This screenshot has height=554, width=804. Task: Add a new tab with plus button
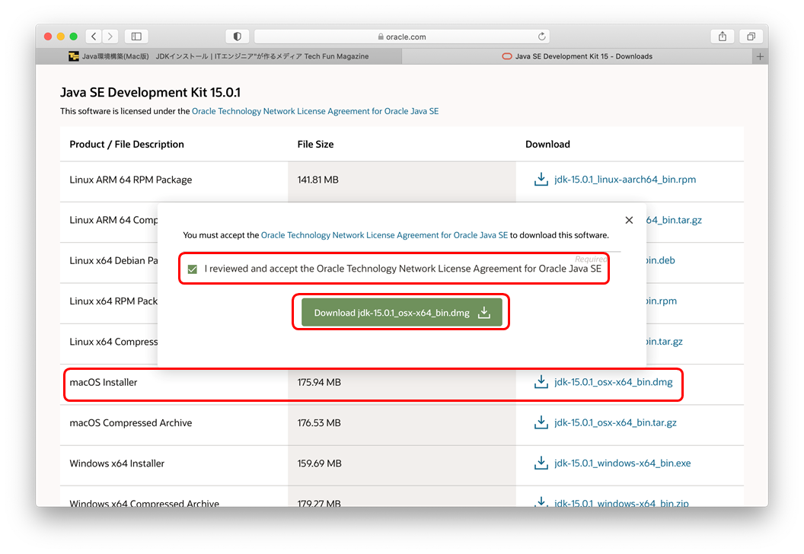760,56
